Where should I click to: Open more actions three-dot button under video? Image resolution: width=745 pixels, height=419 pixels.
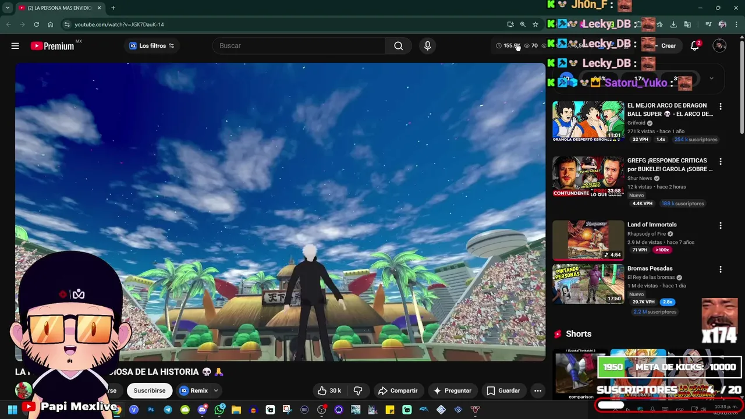point(538,390)
